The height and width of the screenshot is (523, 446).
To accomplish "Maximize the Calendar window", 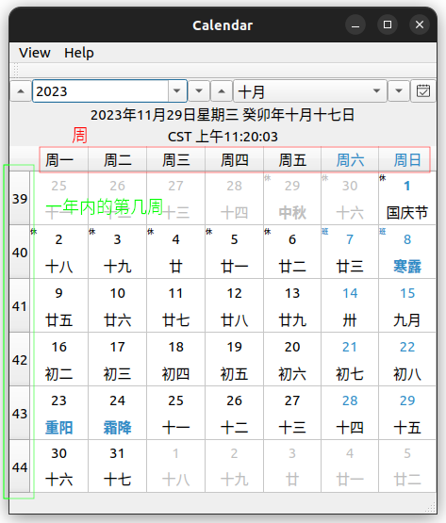I will [388, 25].
